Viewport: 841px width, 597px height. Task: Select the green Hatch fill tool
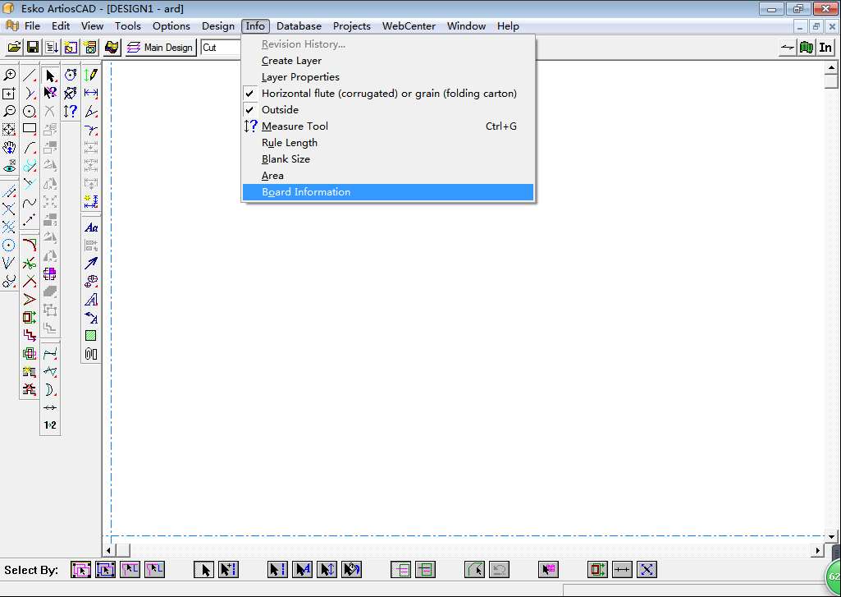coord(91,336)
